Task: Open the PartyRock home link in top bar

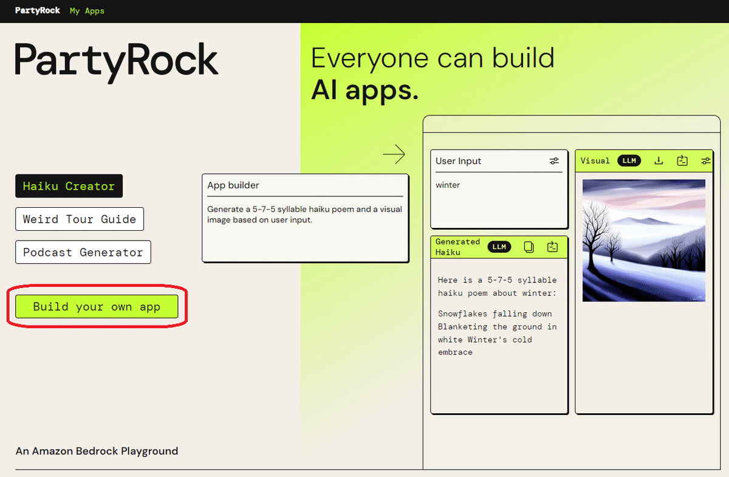Action: coord(38,10)
